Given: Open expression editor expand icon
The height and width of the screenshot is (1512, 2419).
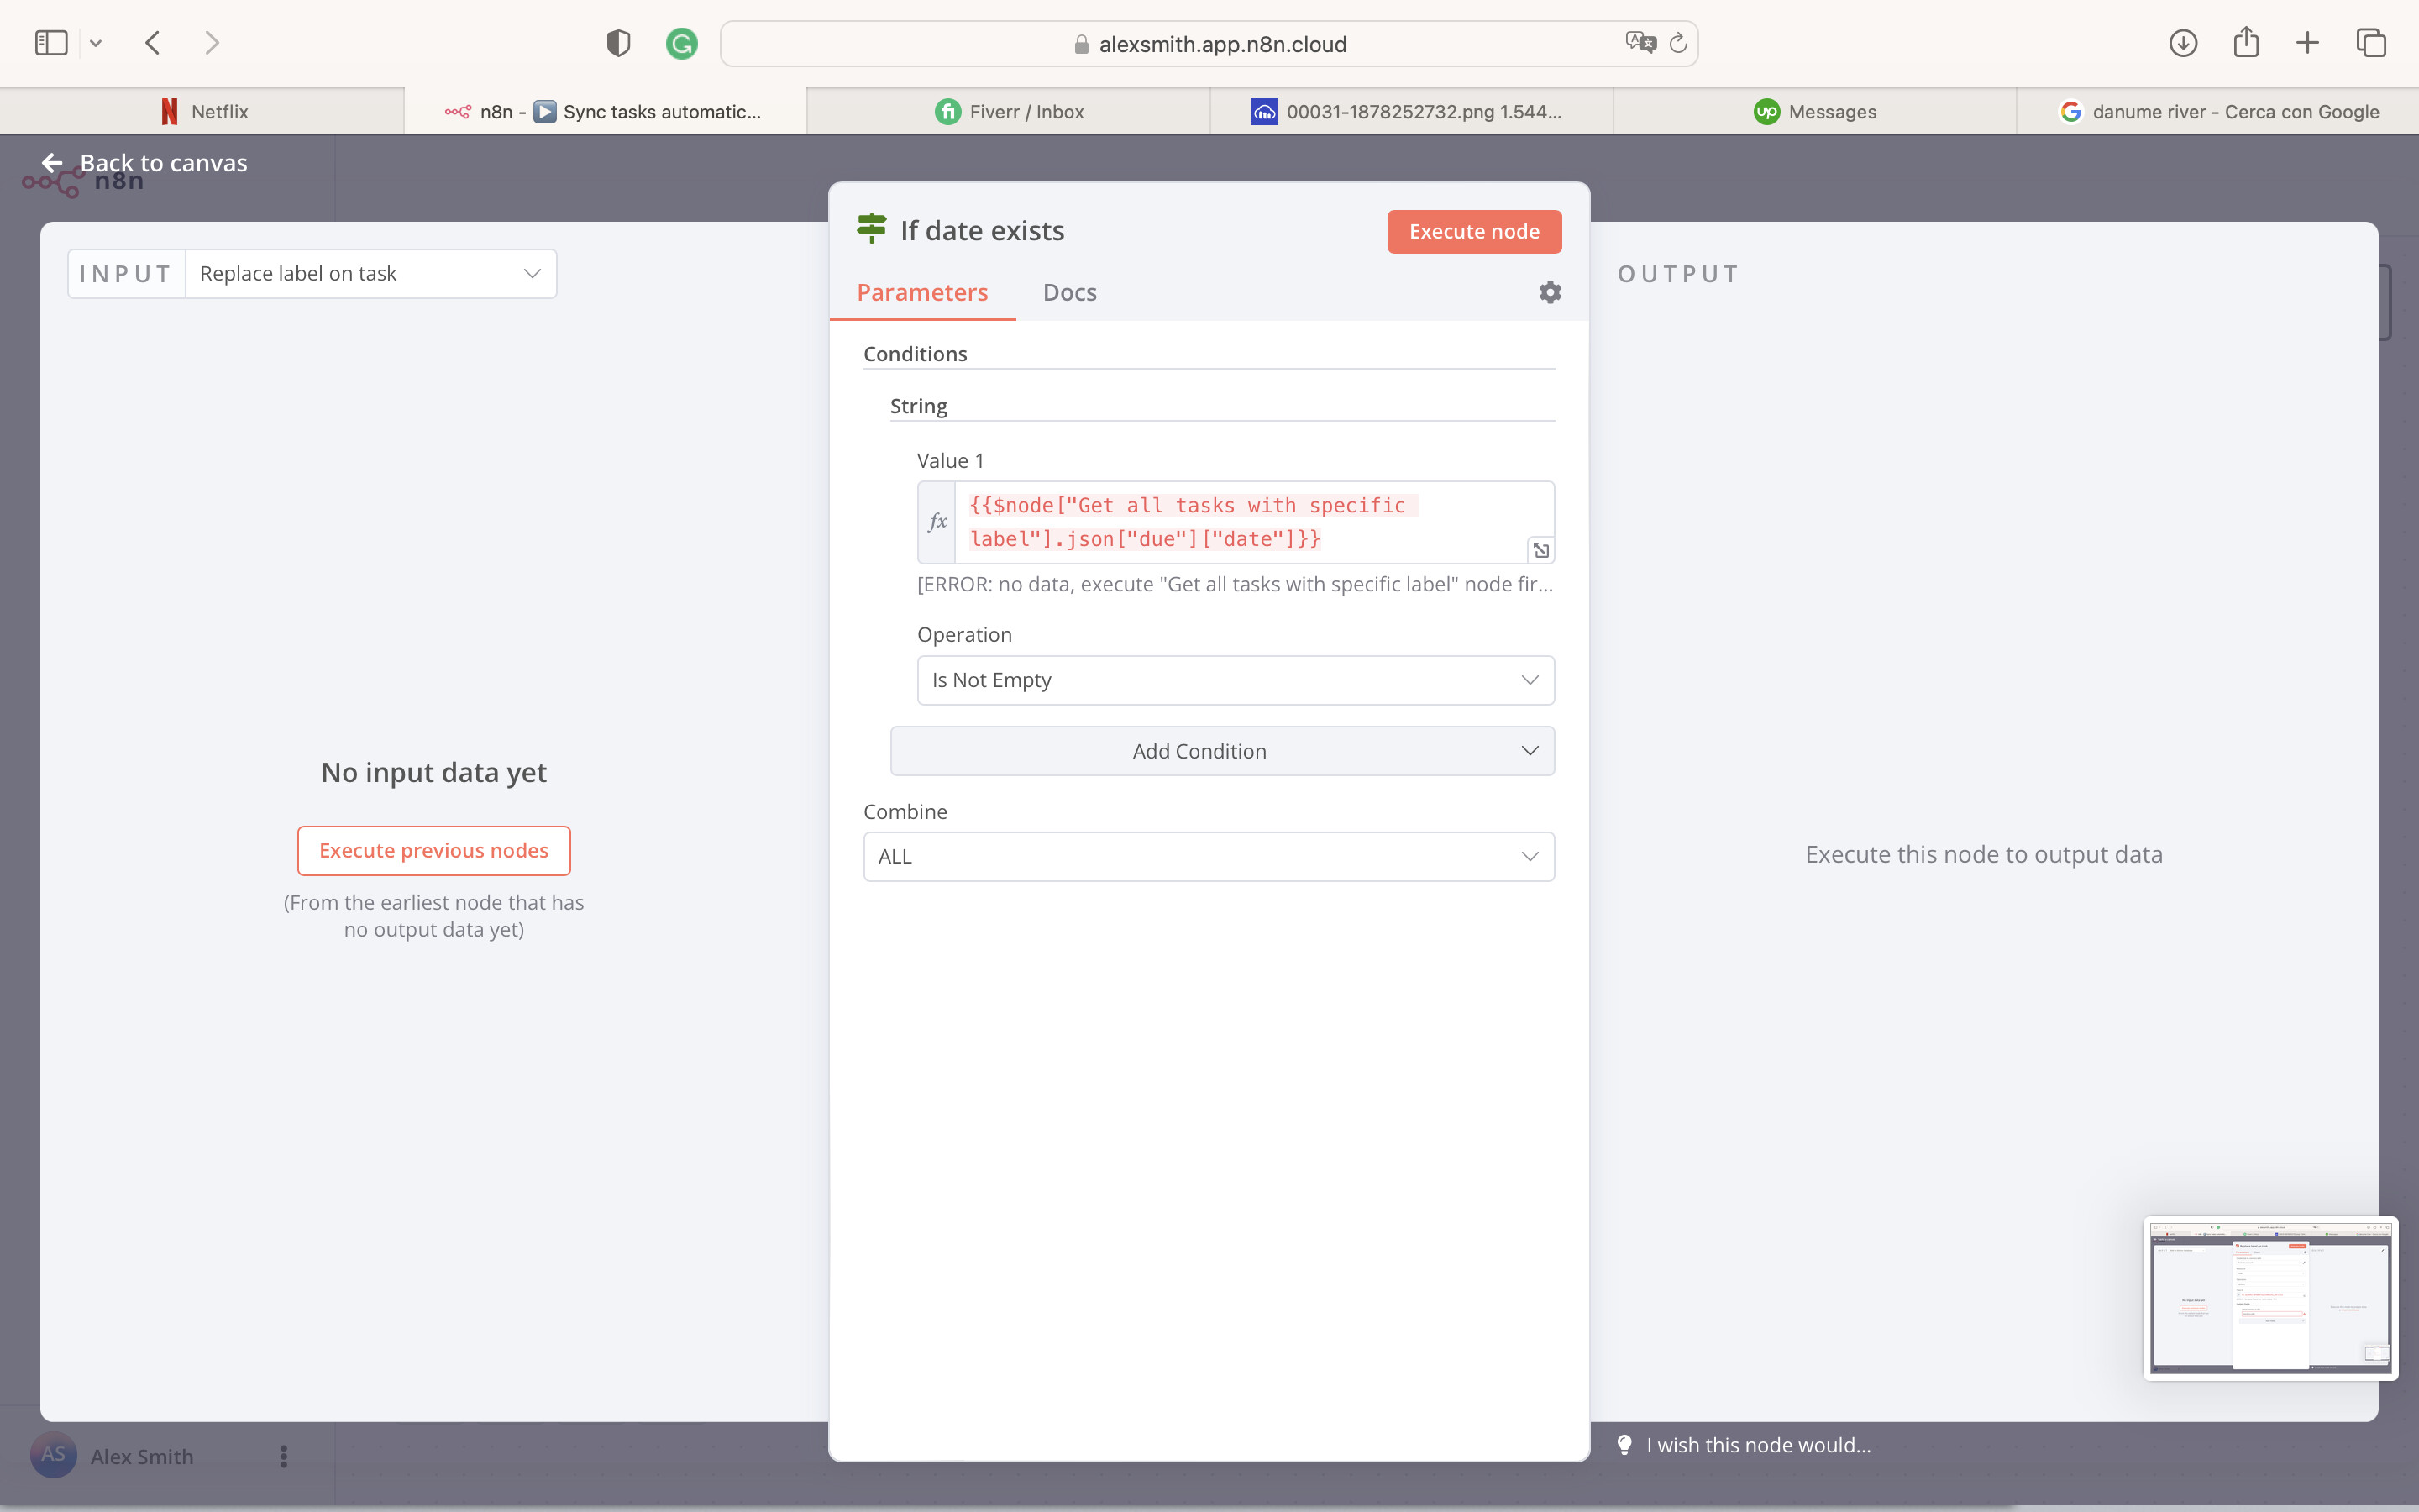Looking at the screenshot, I should point(1540,550).
